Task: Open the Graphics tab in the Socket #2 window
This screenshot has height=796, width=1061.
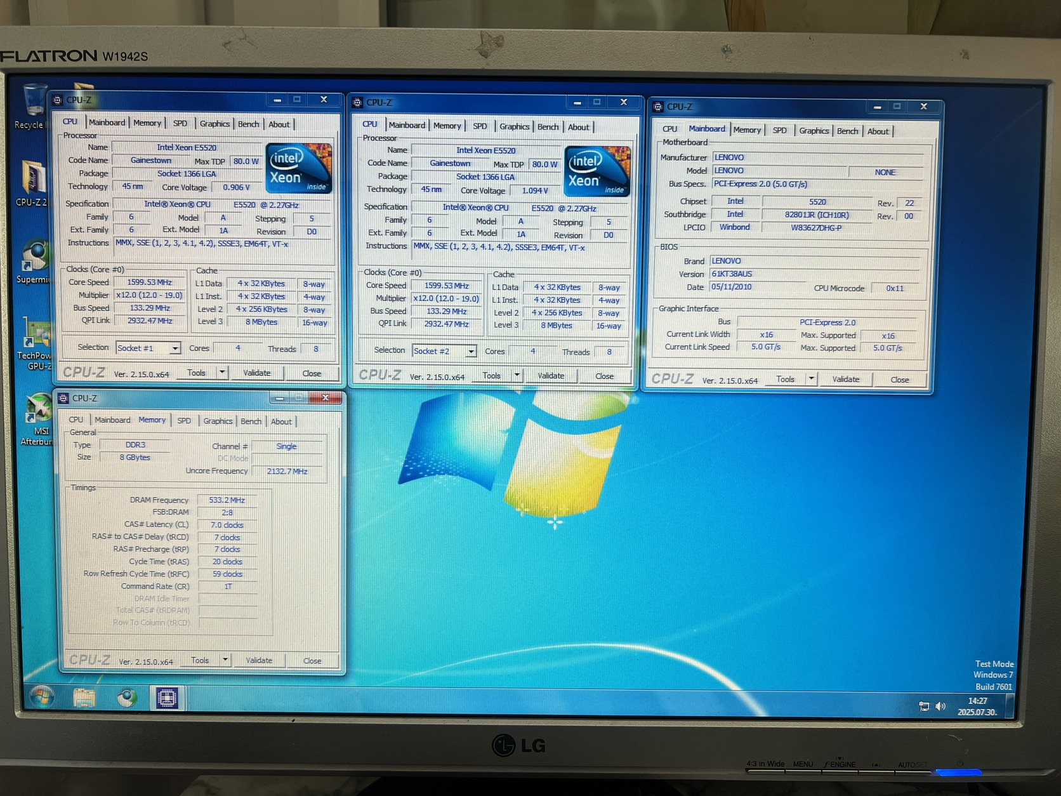Action: click(515, 127)
